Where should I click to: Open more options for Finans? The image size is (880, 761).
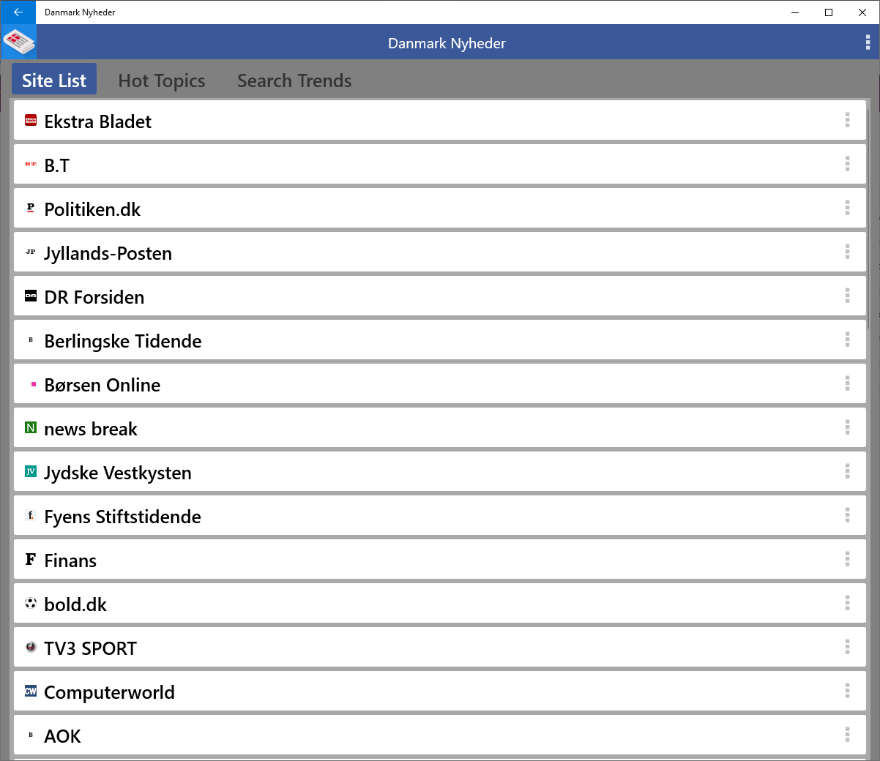847,559
